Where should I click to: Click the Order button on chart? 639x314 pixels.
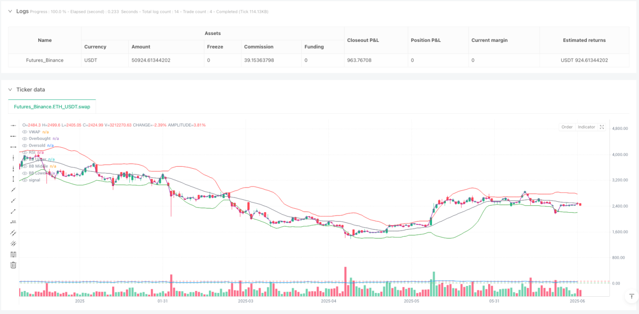[x=567, y=127]
